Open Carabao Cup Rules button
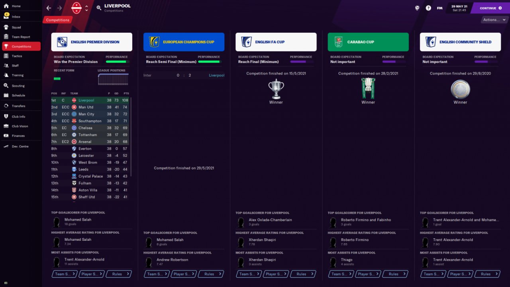The width and height of the screenshot is (510, 287). [x=395, y=274]
